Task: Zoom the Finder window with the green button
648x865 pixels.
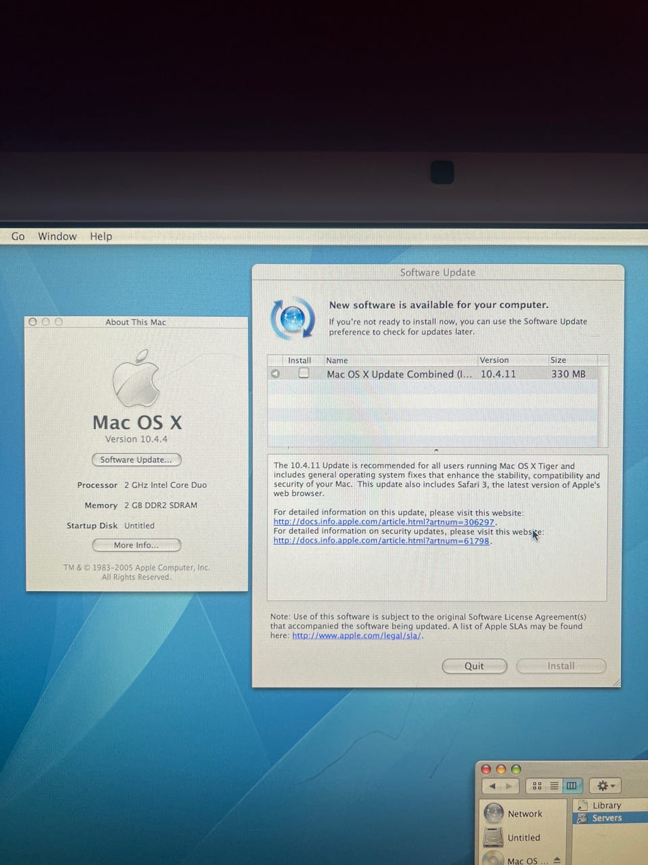Action: (516, 769)
